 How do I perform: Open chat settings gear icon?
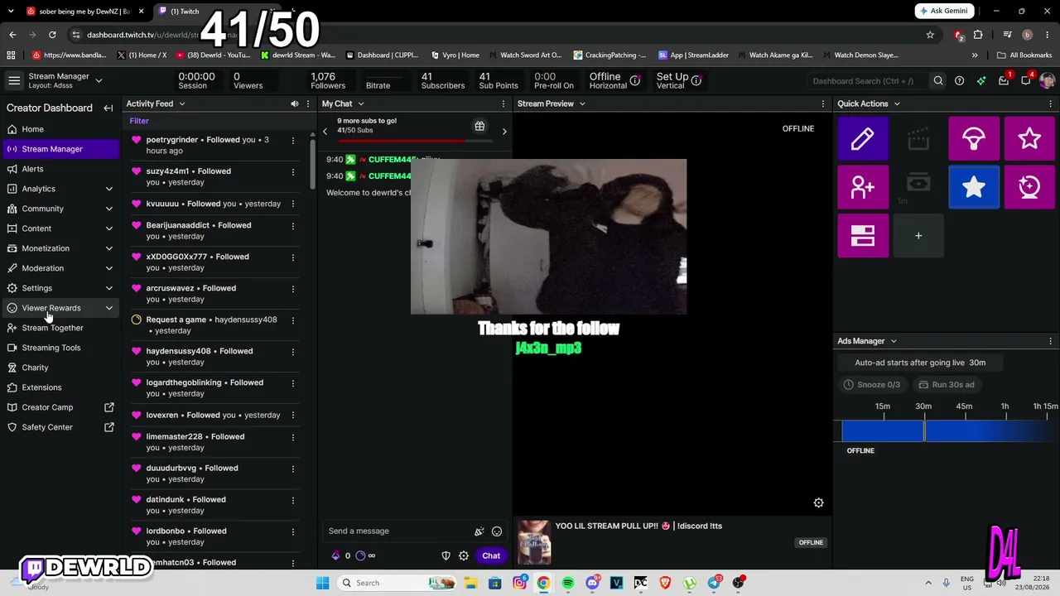click(464, 555)
